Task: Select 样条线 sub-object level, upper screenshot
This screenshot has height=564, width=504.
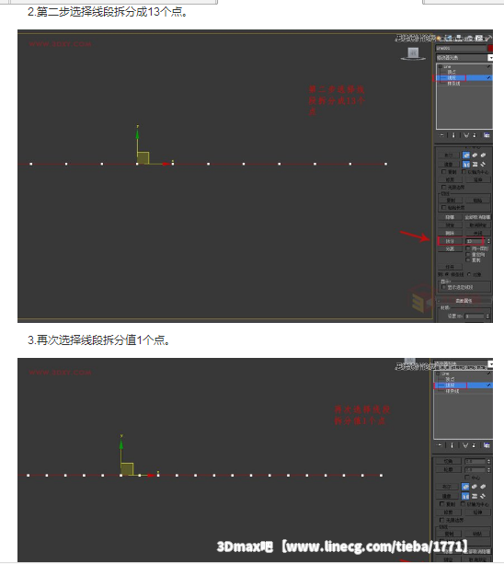Action: point(453,84)
